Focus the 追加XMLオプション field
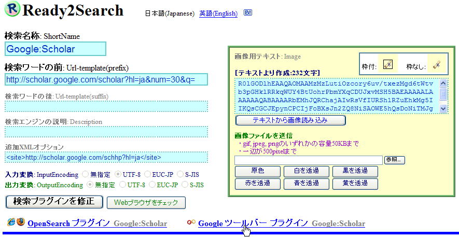The image size is (459, 237). 106,158
